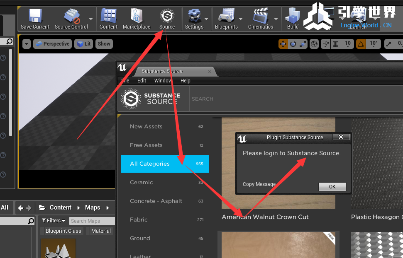This screenshot has height=258, width=403.
Task: Click the Blueprints gamepad icon
Action: point(226,16)
